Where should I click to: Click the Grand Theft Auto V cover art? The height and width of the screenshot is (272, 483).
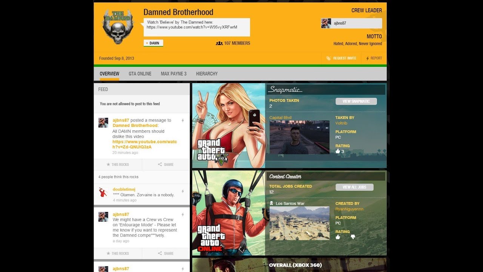229,125
